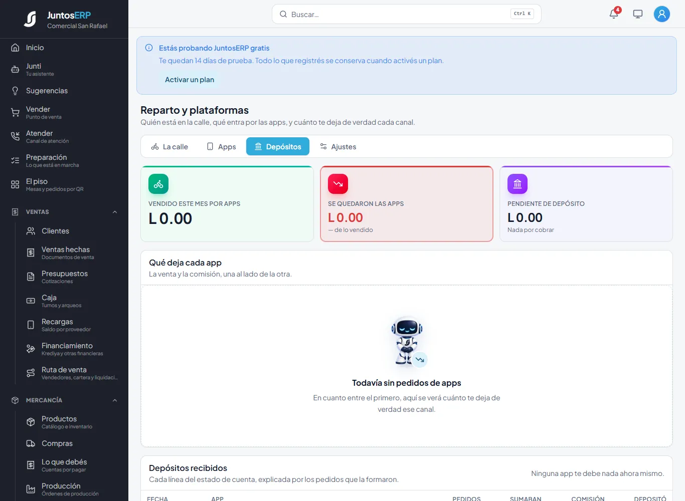This screenshot has width=685, height=501.
Task: Open Junti assistant
Action: pos(64,70)
